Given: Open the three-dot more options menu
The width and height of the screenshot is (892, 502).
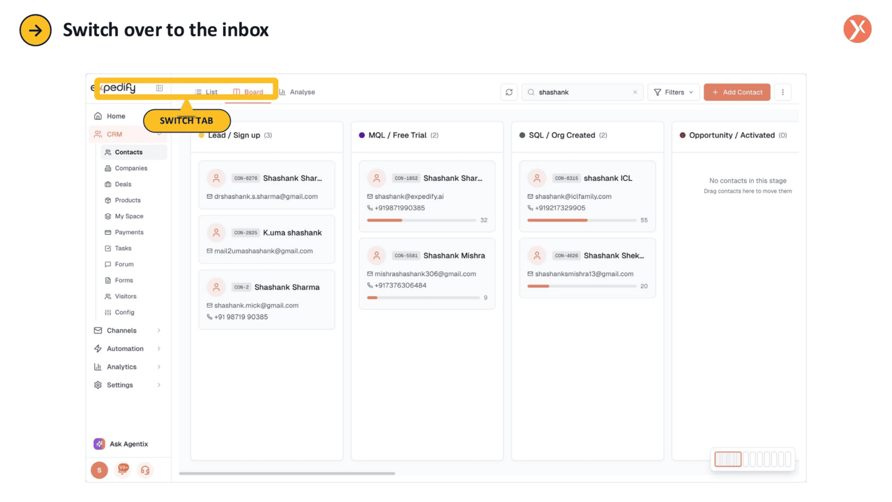Looking at the screenshot, I should [783, 93].
